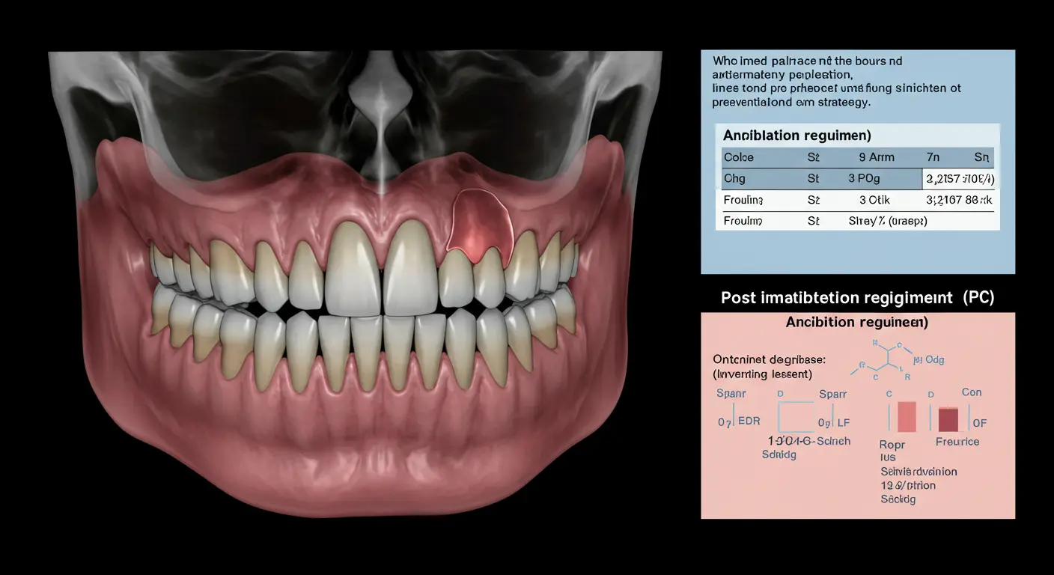Click the dark red bar above Freurice

click(948, 419)
